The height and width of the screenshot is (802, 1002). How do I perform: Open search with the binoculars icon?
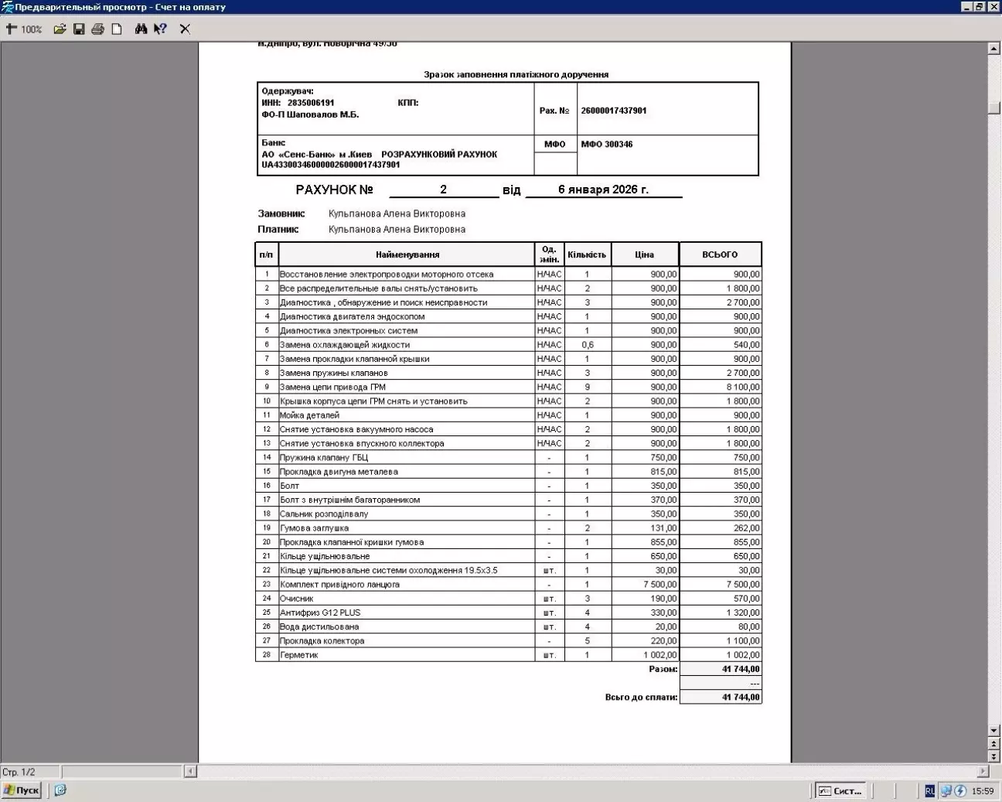coord(141,29)
